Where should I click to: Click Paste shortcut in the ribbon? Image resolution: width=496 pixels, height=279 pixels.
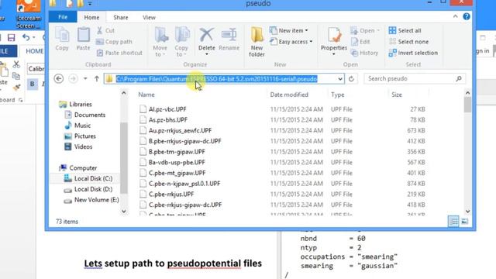[x=119, y=53]
